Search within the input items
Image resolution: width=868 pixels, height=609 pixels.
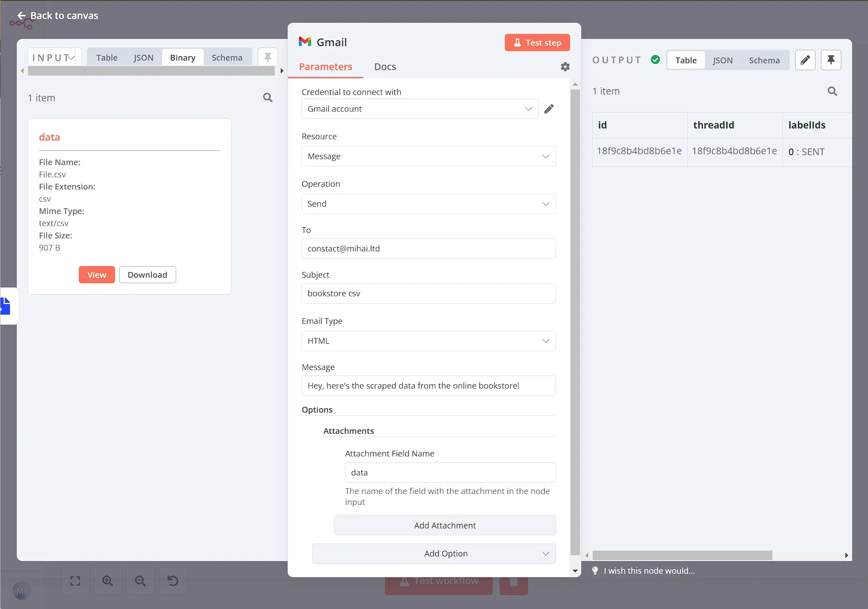click(x=268, y=97)
